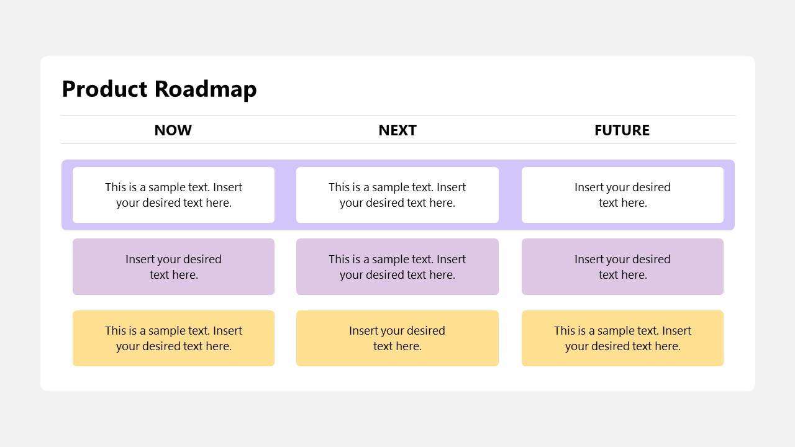Select the white text box under NOW
This screenshot has width=795, height=447.
173,195
